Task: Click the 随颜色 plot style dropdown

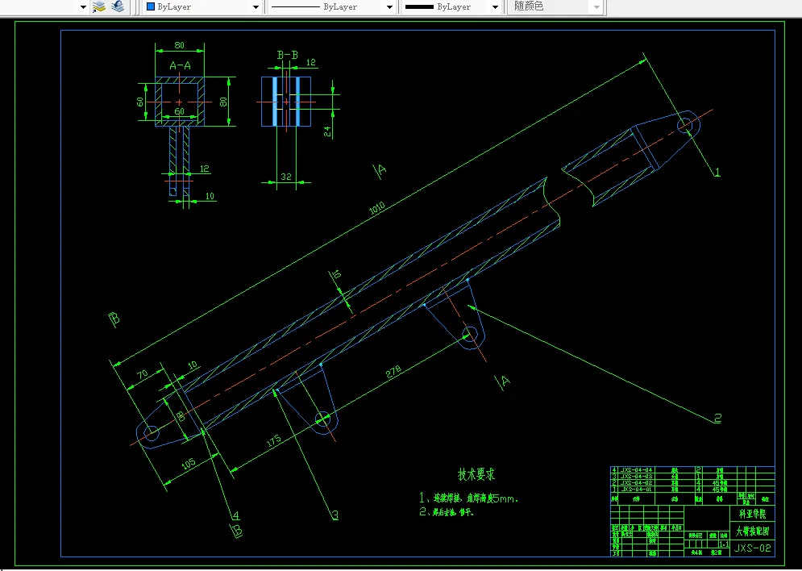Action: coord(556,6)
